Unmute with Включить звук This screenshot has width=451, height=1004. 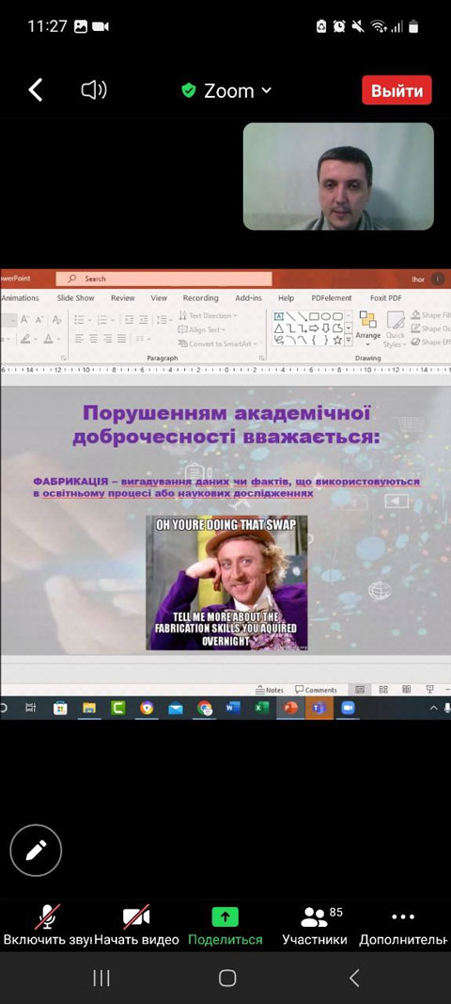(46, 927)
